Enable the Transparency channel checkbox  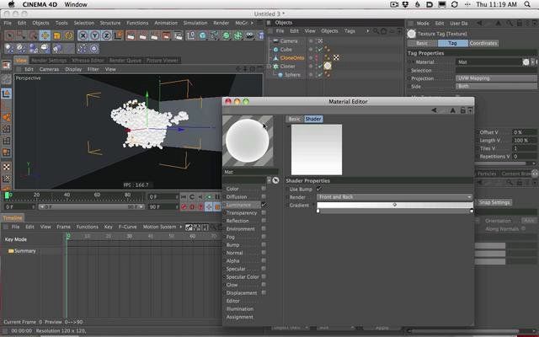(264, 212)
